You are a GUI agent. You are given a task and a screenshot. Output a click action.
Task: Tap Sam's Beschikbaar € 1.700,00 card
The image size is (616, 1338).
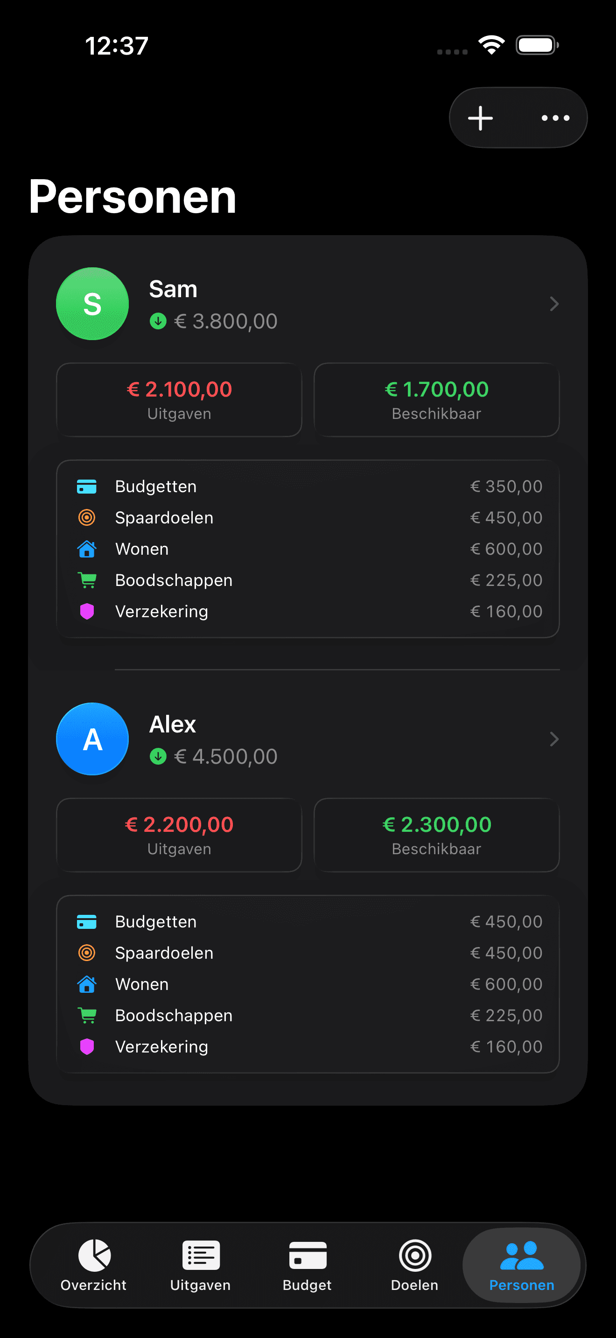(x=436, y=400)
